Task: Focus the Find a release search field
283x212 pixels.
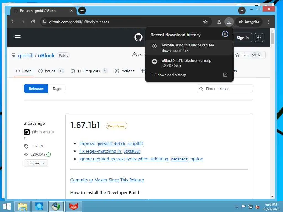Action: pyautogui.click(x=225, y=89)
